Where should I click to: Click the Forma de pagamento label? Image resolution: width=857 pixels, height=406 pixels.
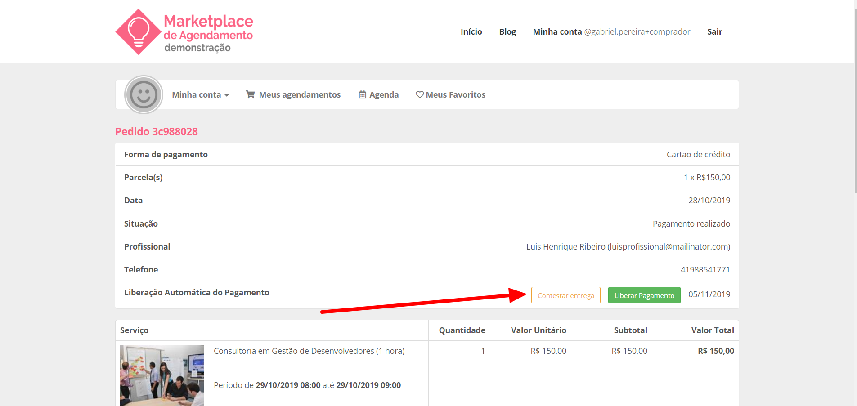[166, 154]
